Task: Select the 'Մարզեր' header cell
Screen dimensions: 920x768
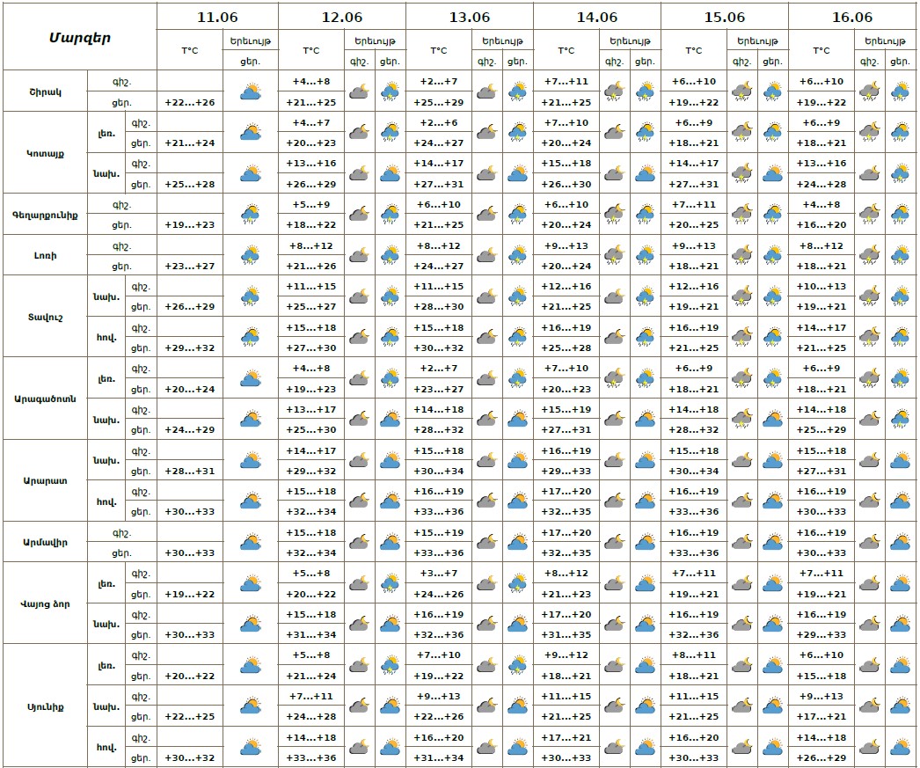Action: pyautogui.click(x=80, y=38)
